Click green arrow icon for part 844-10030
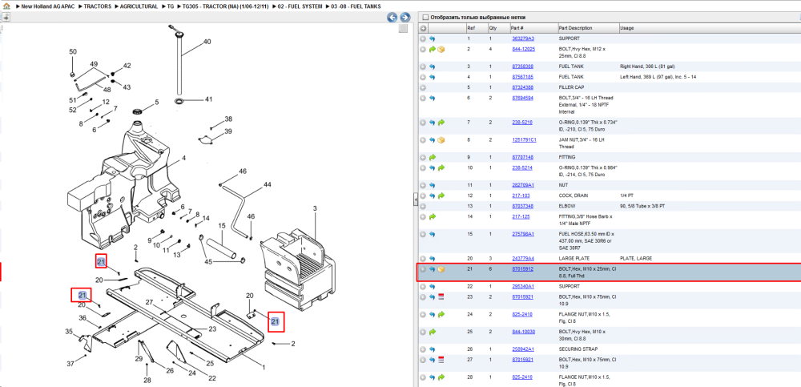The height and width of the screenshot is (387, 801). point(433,332)
